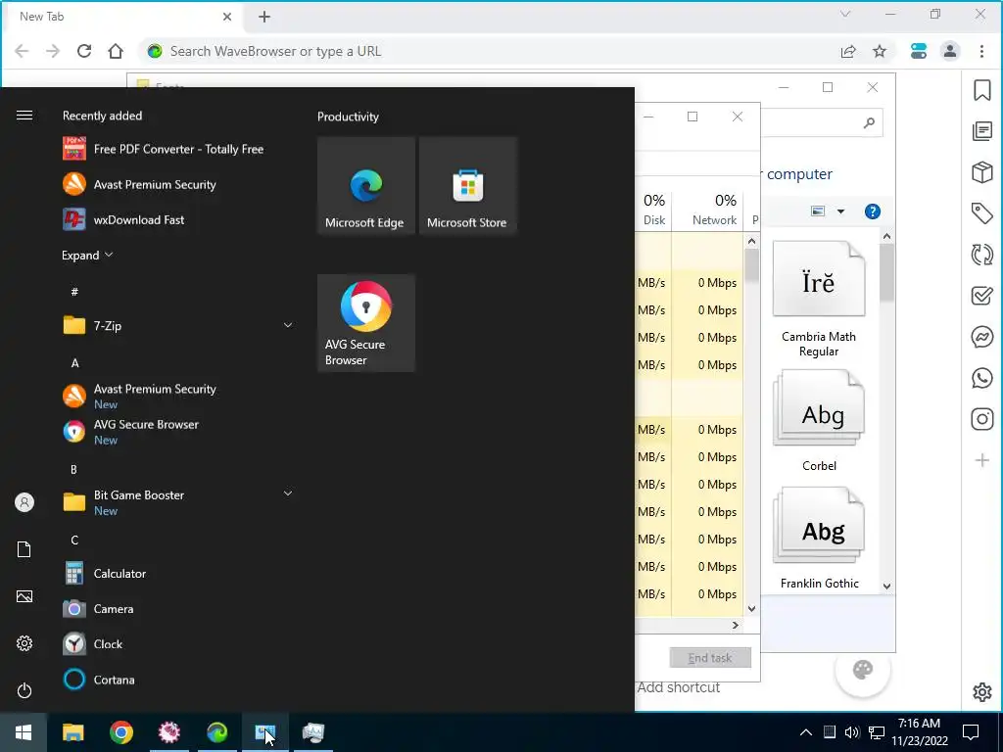The height and width of the screenshot is (752, 1003).
Task: Bookmark this page with the star
Action: click(x=880, y=51)
